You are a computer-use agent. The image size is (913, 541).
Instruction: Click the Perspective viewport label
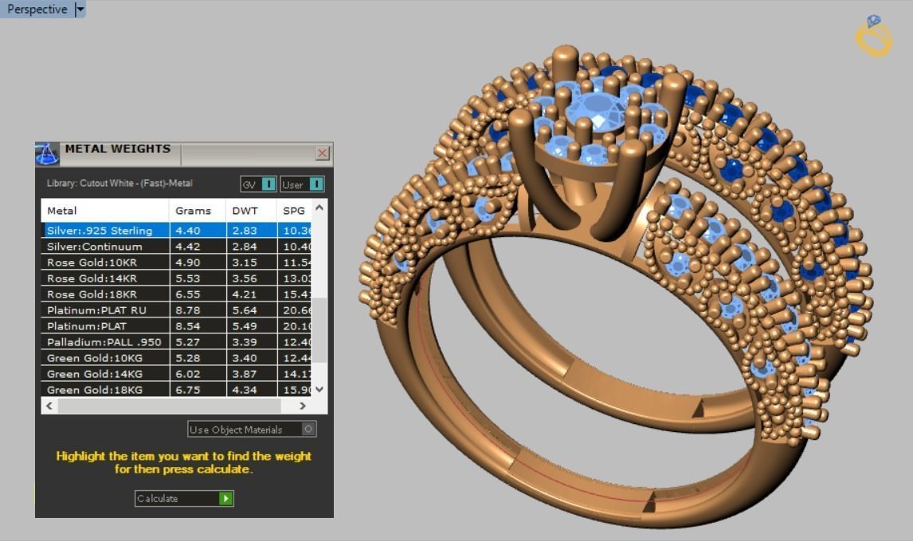pyautogui.click(x=37, y=10)
